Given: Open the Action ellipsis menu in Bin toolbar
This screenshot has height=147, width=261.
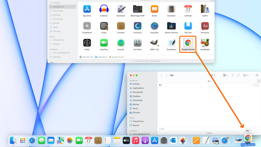Looking at the screenshot, I should point(246,76).
